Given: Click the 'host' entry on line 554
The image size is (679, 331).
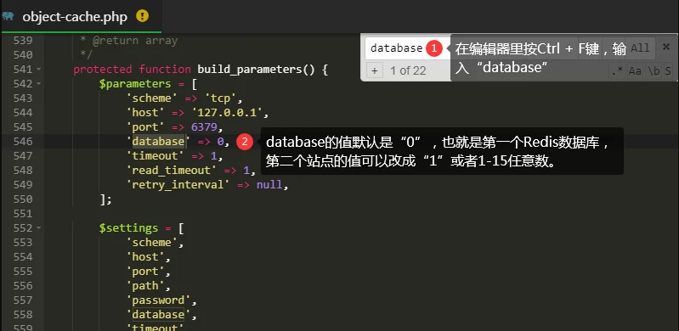Looking at the screenshot, I should click(145, 257).
